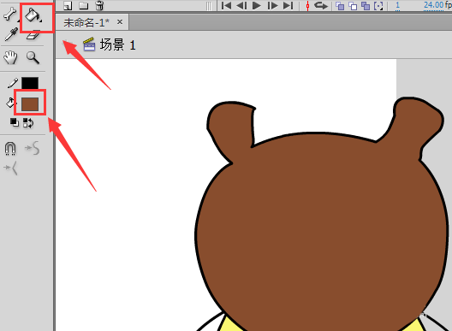Toggle Snap to Objects magnet

tap(10, 149)
